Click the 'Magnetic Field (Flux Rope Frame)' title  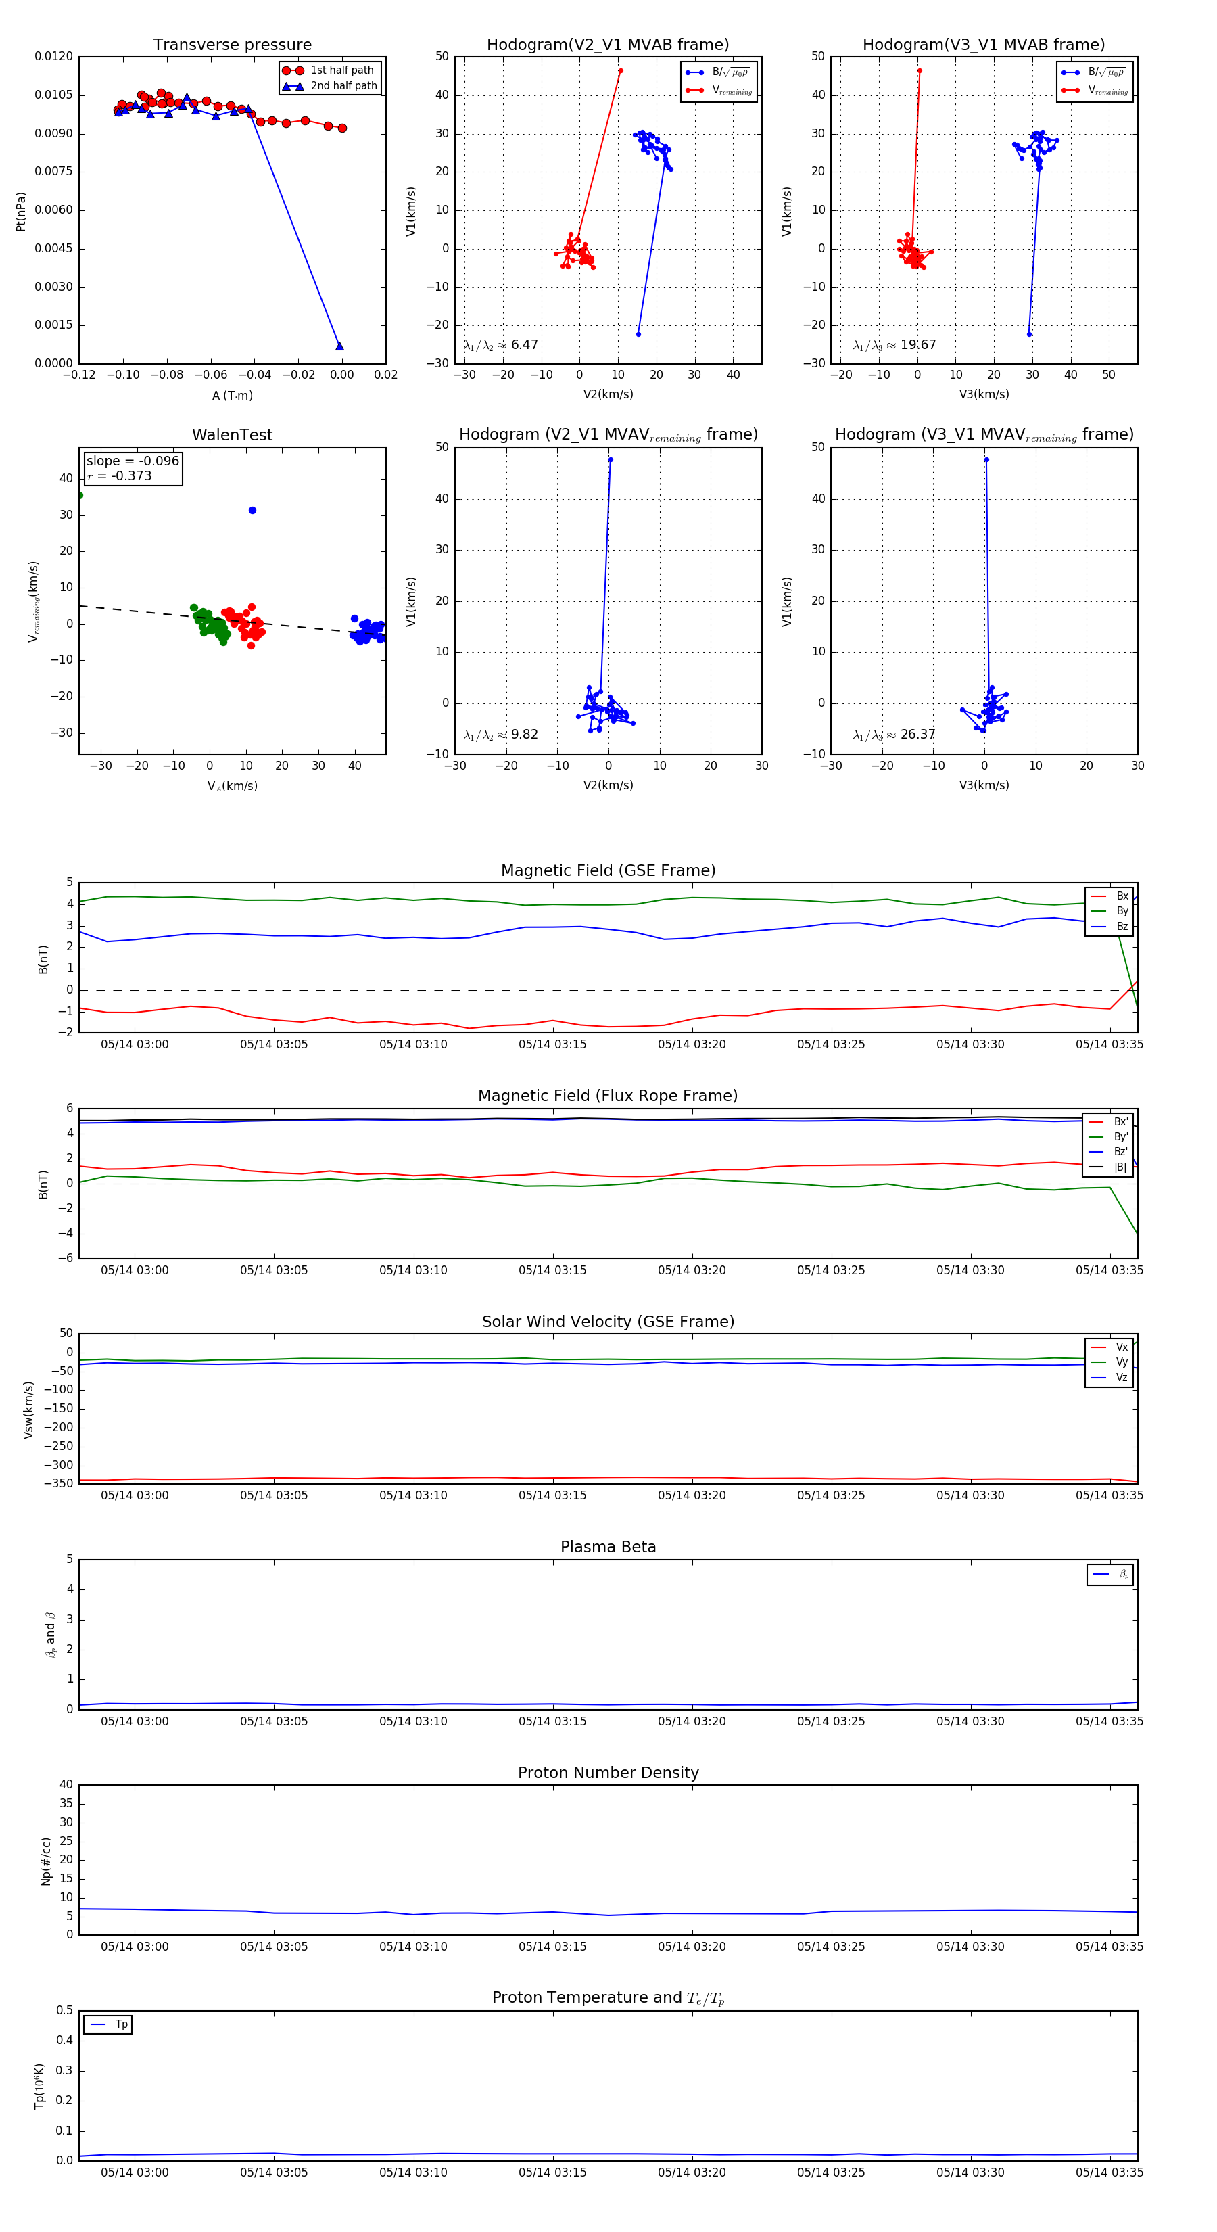(608, 1096)
